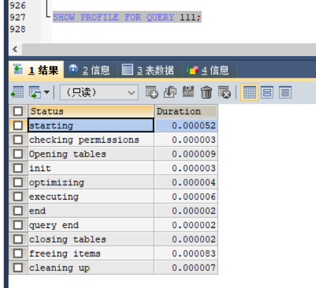316x288 pixels.
Task: Click the duplicate row icon
Action: point(170,92)
